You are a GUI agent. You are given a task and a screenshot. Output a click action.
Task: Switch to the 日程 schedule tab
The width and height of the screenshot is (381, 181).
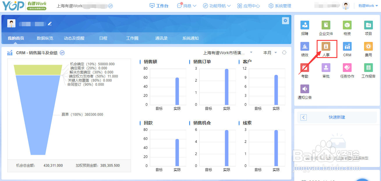point(103,38)
